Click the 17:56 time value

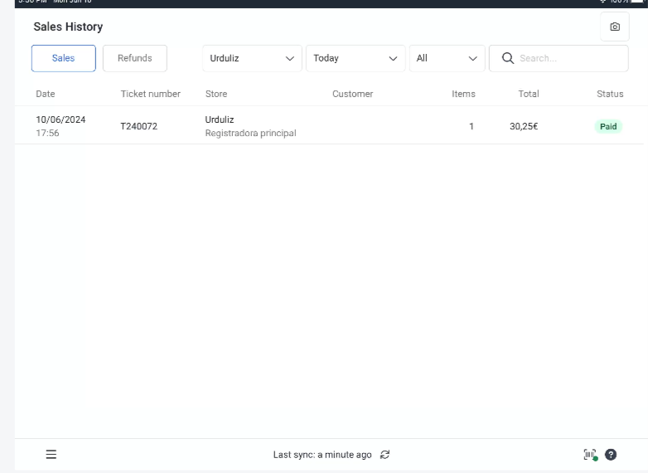tap(47, 133)
